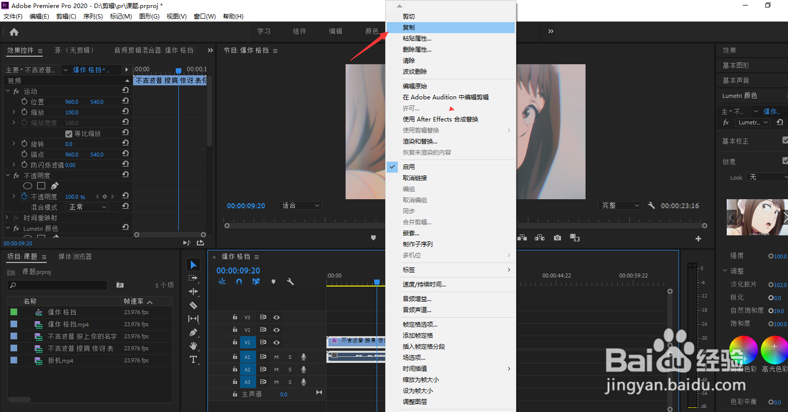Select project item 振机.mp4
Viewport: 788px width, 412px height.
(x=60, y=360)
